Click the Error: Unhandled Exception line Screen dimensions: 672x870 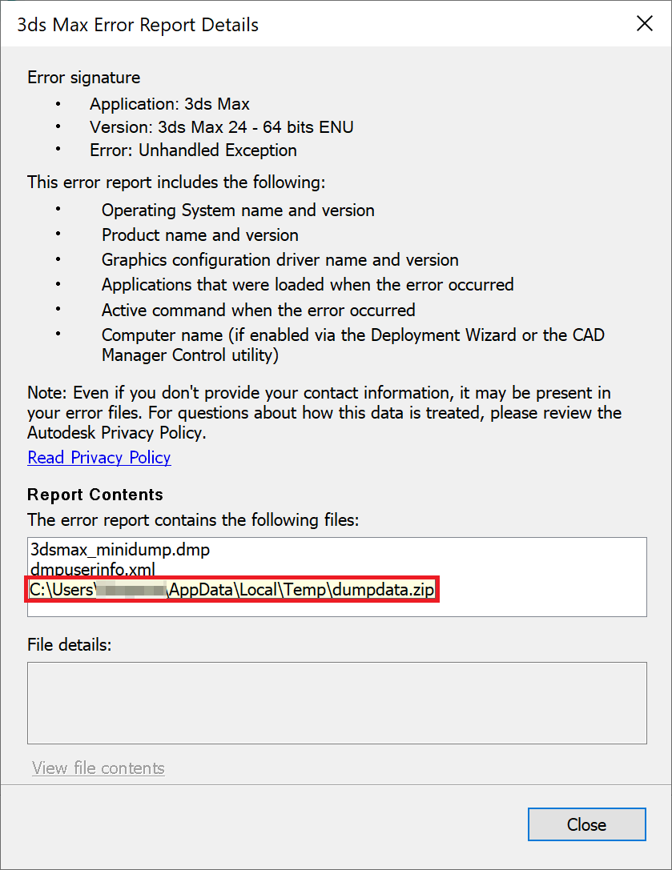[193, 150]
